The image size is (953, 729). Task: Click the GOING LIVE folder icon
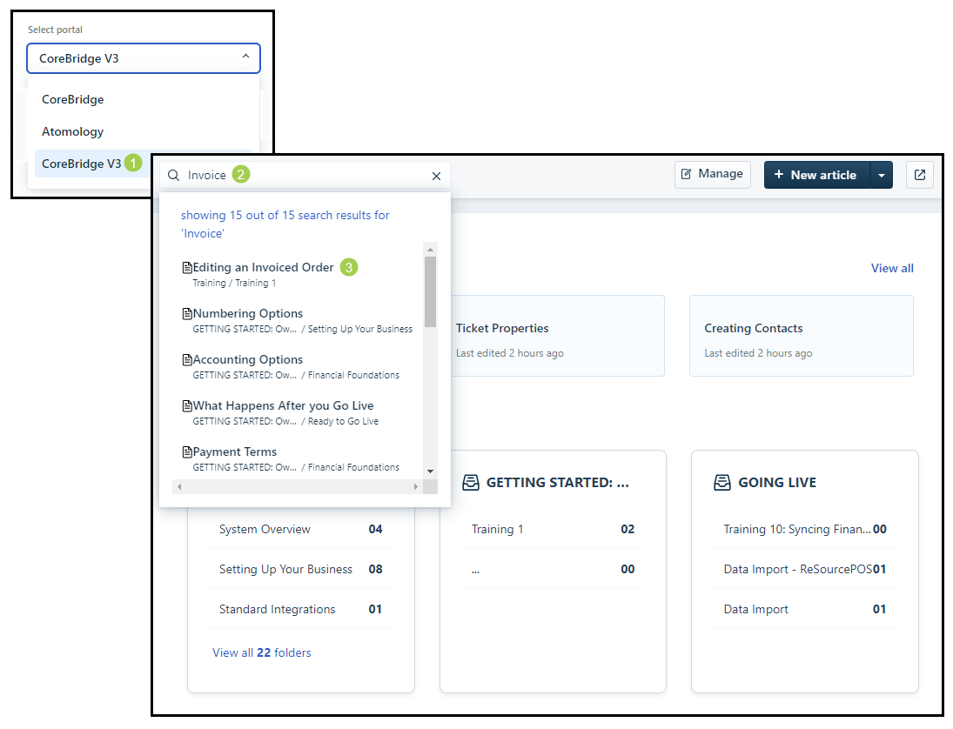point(722,482)
